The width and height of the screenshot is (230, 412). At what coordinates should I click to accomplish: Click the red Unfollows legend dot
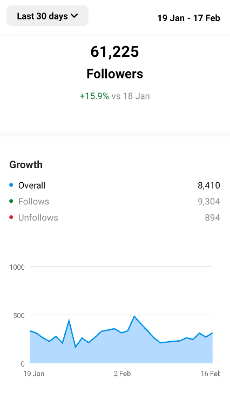click(x=11, y=217)
